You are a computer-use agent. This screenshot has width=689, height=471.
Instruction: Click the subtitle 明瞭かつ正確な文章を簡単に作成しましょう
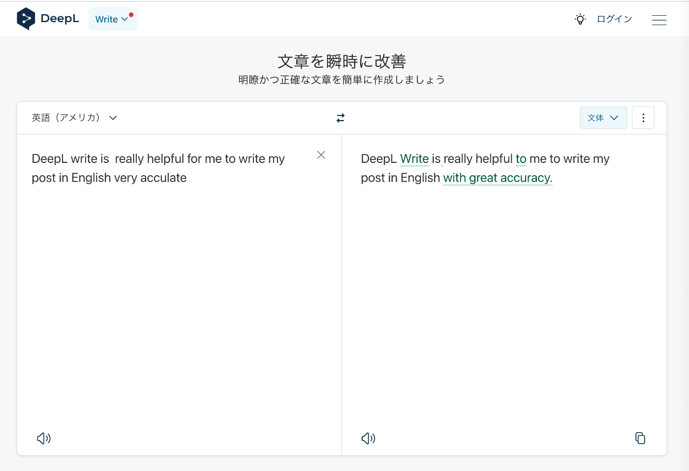point(342,80)
